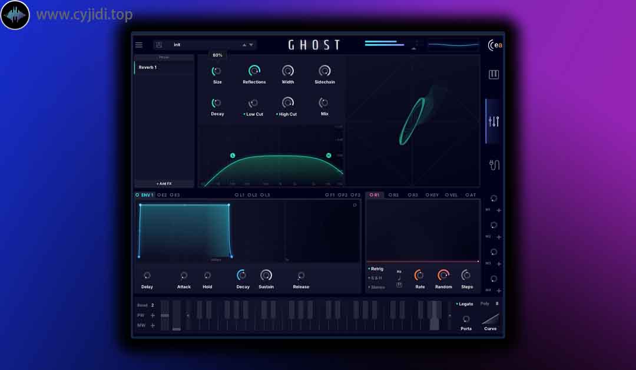
Task: Click the Sidechain knob
Action: pos(324,71)
